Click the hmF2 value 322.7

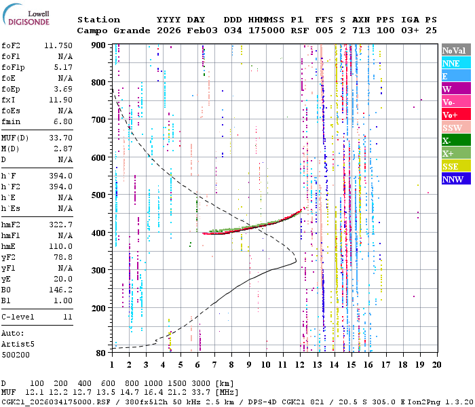[60, 225]
